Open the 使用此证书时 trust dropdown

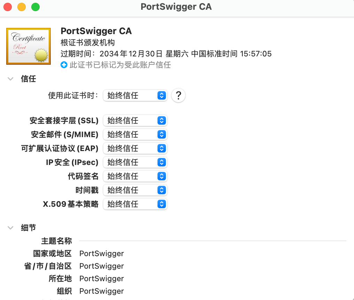pos(135,95)
